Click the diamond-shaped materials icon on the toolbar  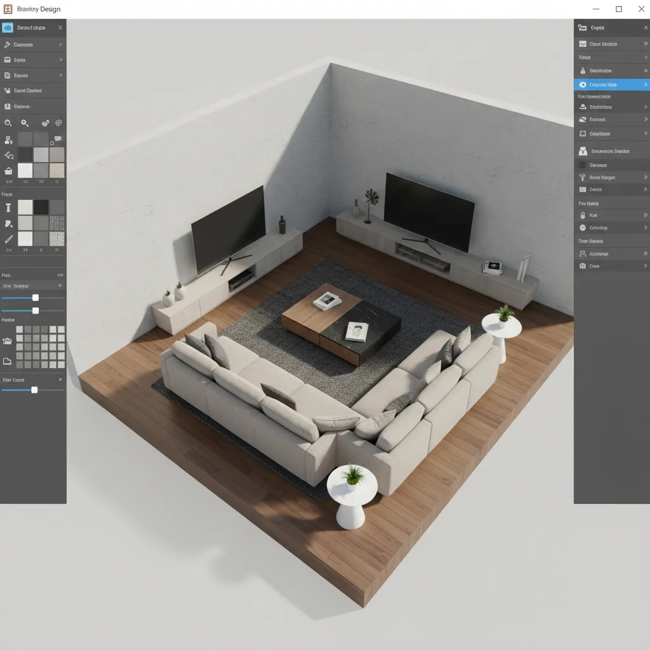(x=58, y=123)
